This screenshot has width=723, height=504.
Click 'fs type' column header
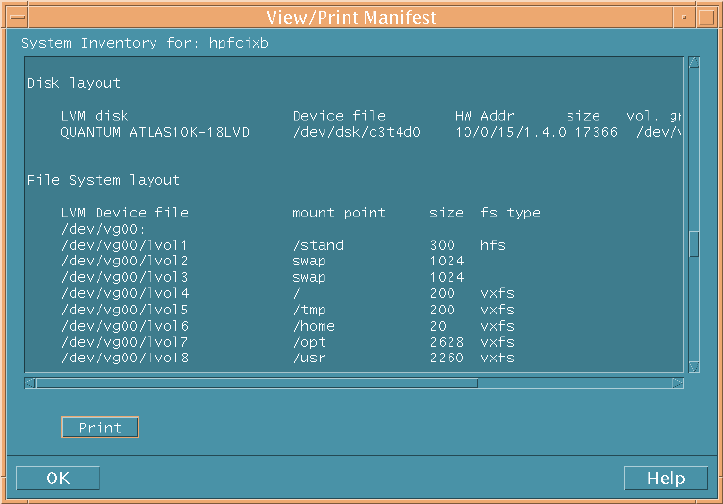[510, 213]
